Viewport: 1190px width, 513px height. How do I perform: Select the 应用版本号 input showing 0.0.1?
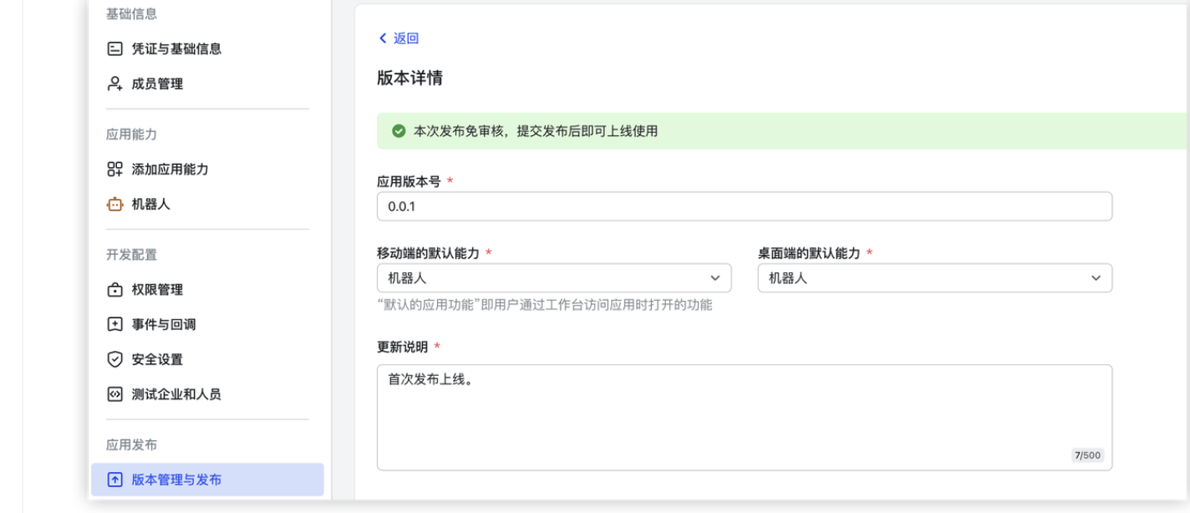pyautogui.click(x=745, y=206)
